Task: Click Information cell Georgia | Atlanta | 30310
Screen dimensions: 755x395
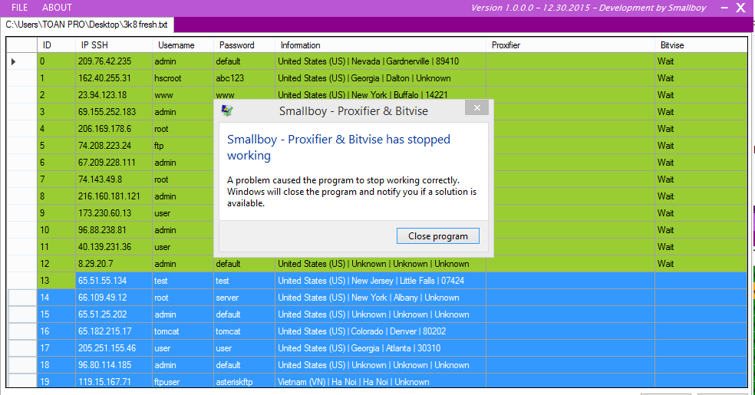Action: [x=381, y=348]
